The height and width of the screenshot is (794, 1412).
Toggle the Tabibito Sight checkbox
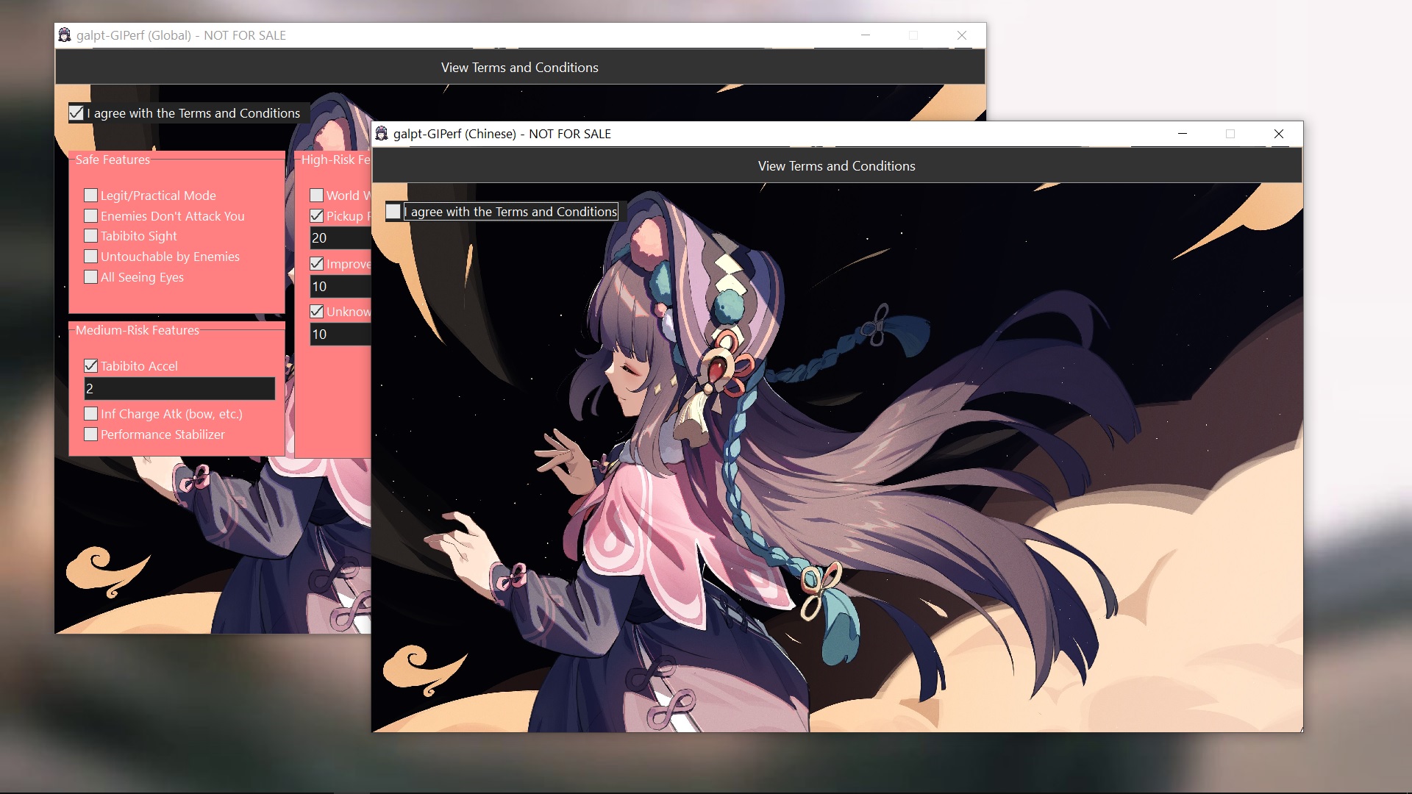(x=91, y=236)
